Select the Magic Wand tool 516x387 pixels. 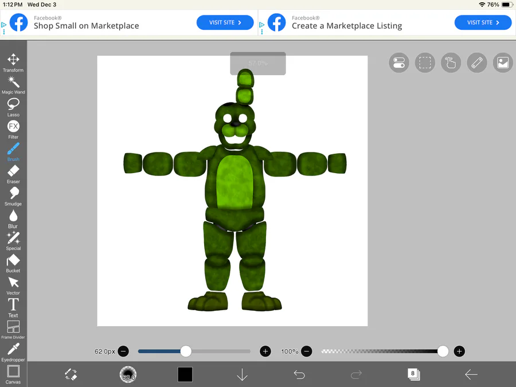click(x=13, y=85)
